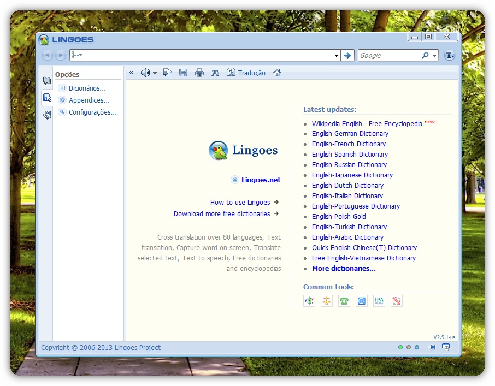This screenshot has height=386, width=495.
Task: Collapse the side panel with double chevron
Action: pos(132,73)
